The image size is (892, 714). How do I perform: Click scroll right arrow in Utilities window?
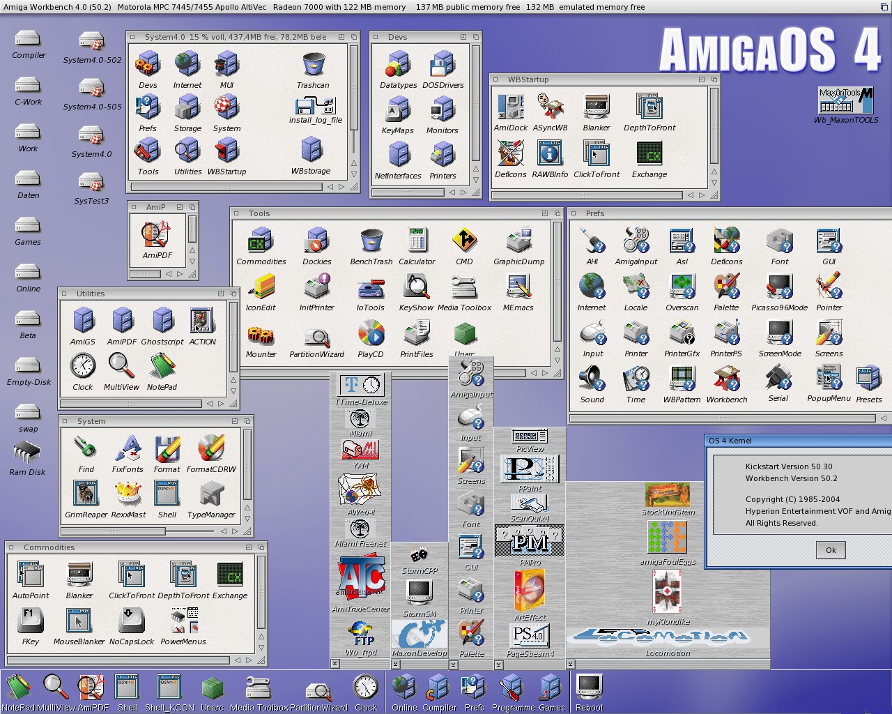(x=221, y=404)
